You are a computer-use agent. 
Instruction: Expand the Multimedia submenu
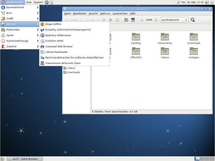point(20,30)
